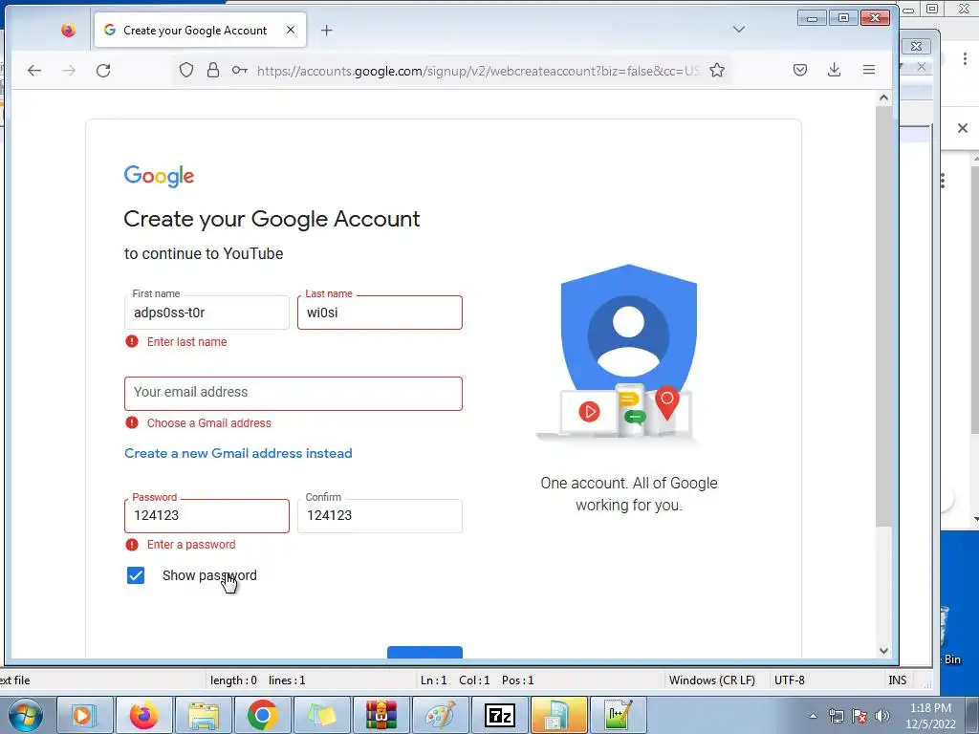
Task: Click Create a new Gmail address instead
Action: pyautogui.click(x=238, y=453)
